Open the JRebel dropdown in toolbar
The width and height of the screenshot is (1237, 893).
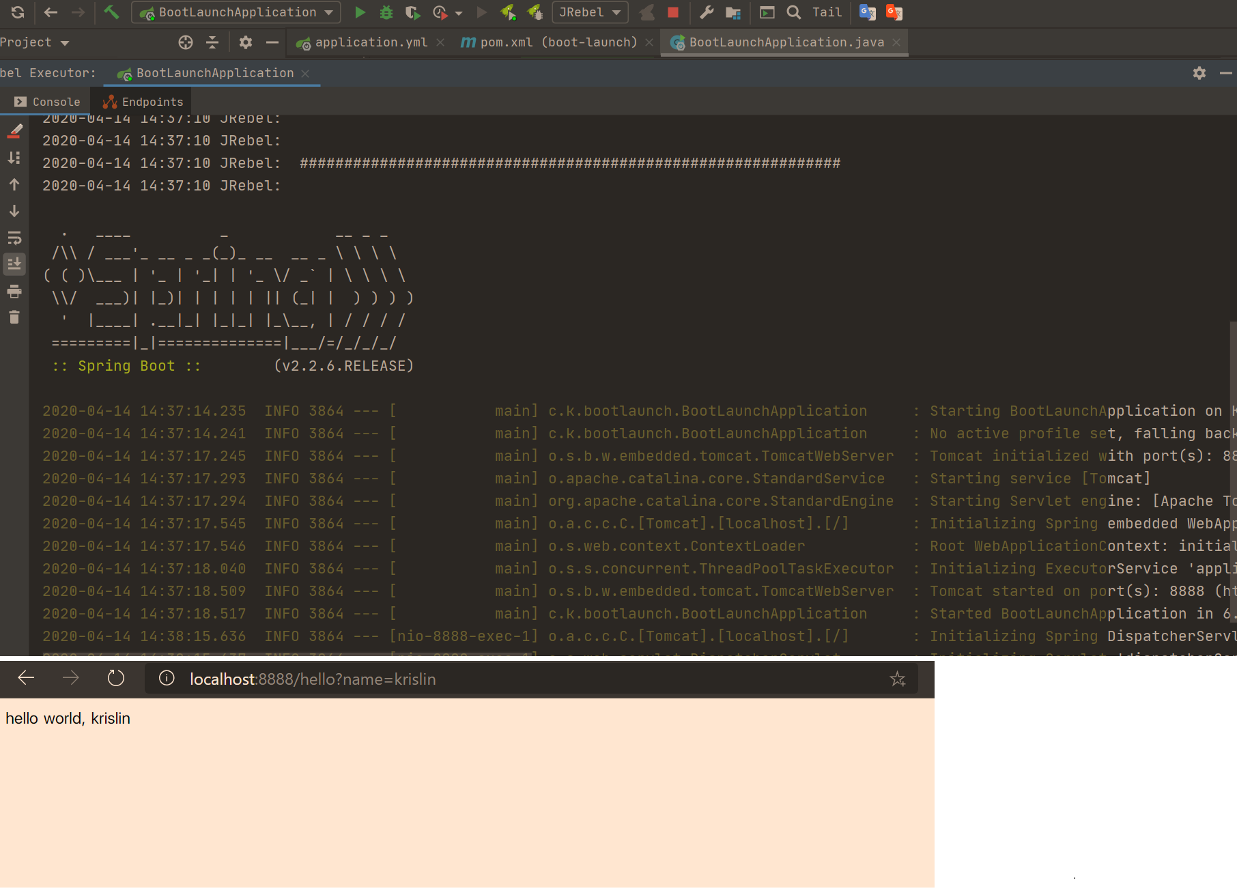(x=590, y=12)
